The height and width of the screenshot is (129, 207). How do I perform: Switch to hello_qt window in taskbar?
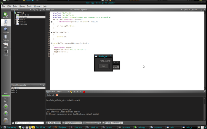tap(189, 127)
